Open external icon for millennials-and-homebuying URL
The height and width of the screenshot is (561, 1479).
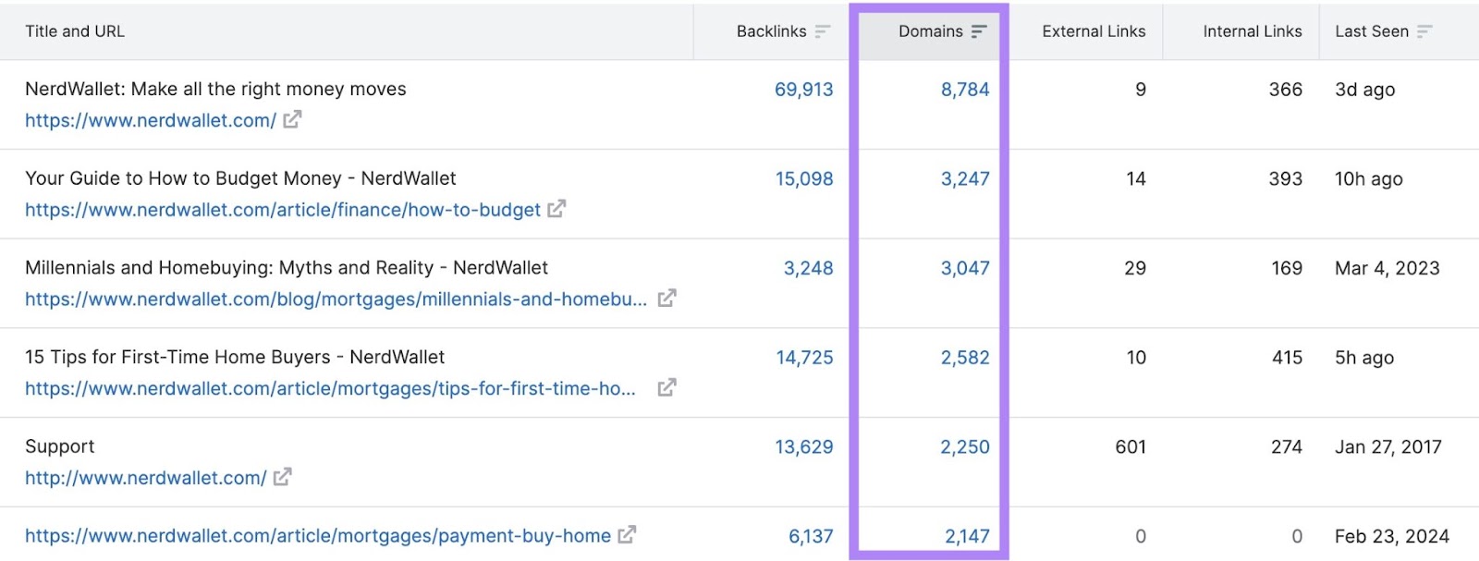[x=666, y=299]
